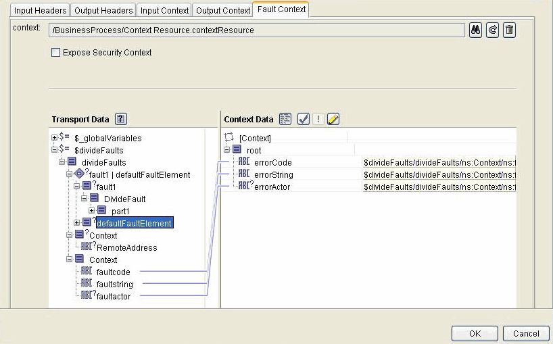
Task: Switch to the Input Headers tab
Action: (41, 10)
